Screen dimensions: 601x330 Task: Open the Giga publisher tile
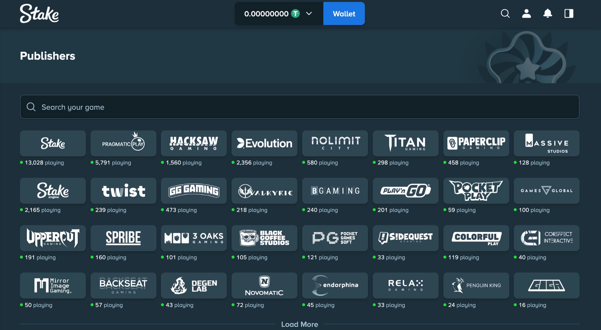547,285
